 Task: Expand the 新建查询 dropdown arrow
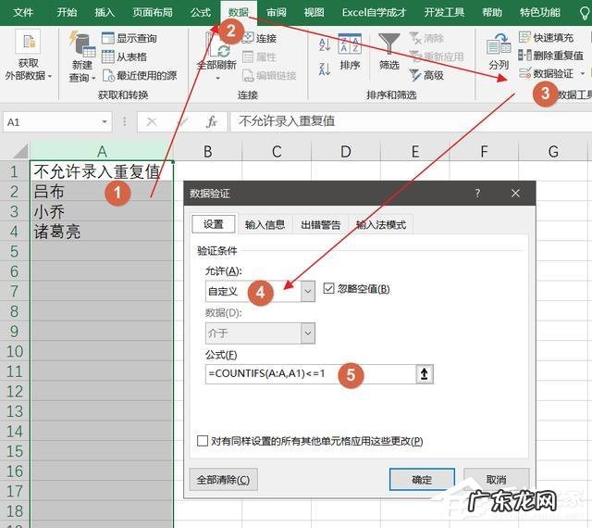[x=92, y=79]
